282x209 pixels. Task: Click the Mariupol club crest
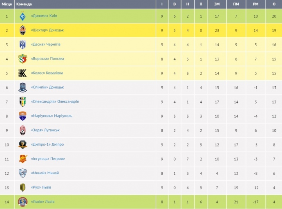pyautogui.click(x=23, y=116)
